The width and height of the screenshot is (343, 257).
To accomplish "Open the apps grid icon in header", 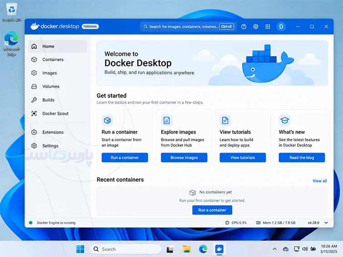I will click(x=268, y=27).
